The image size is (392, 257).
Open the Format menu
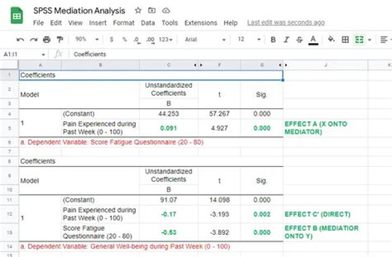pos(124,23)
